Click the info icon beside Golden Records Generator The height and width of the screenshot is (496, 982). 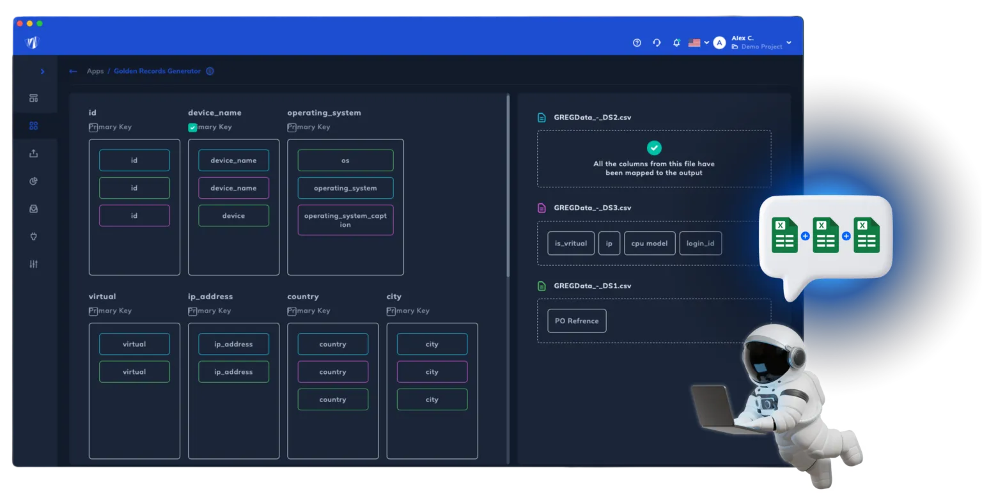tap(210, 71)
